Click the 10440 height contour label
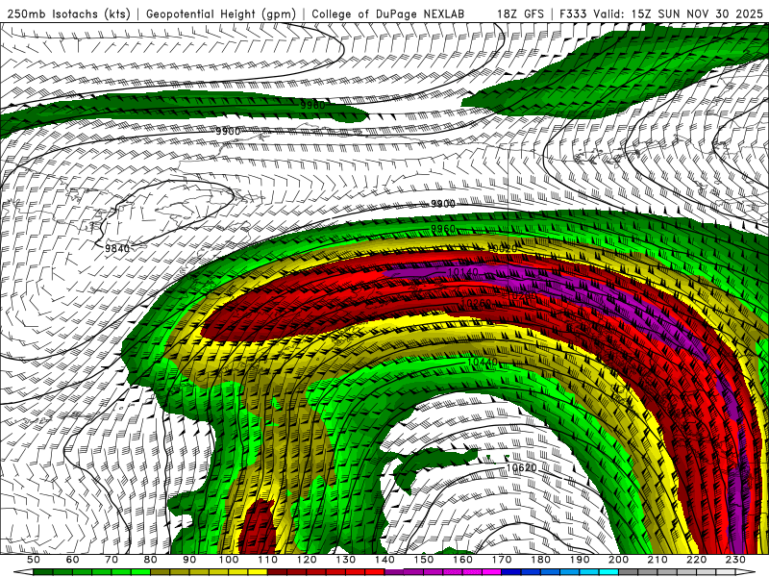769x577 pixels. tap(483, 363)
